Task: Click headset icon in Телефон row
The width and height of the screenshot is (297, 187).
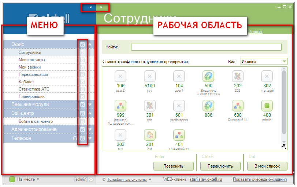Action: click(x=75, y=139)
